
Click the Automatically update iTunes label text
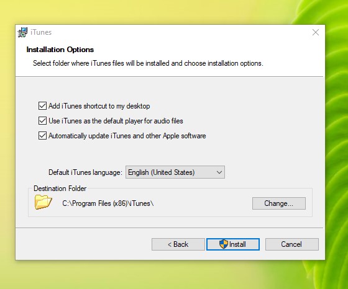pos(127,136)
